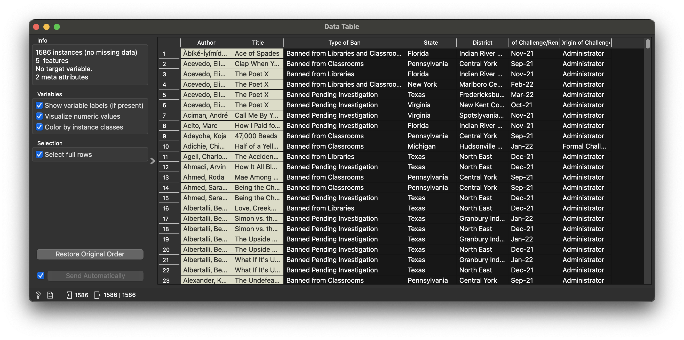
Task: Uncheck the Send Automatically checkbox
Action: (x=41, y=276)
